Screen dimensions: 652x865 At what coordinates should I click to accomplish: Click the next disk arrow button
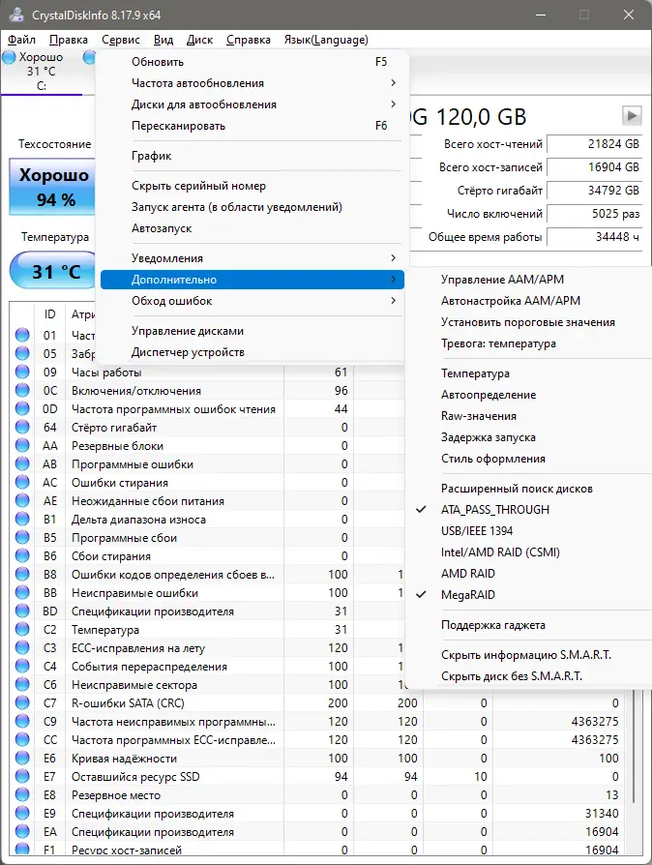632,116
